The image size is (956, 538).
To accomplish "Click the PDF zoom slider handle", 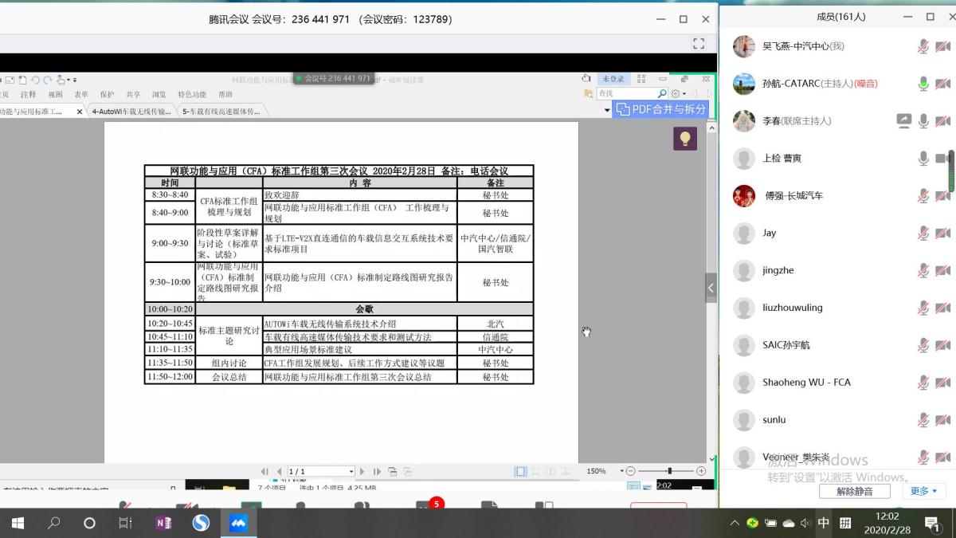I will pos(669,471).
